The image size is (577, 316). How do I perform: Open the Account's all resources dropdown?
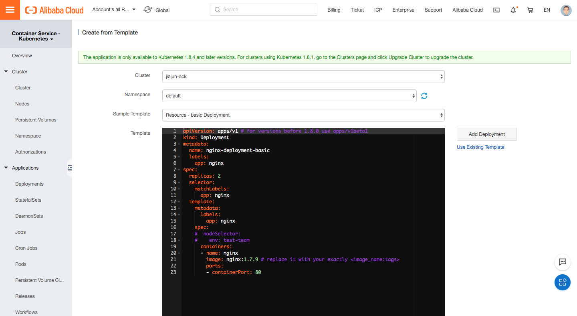coord(114,10)
